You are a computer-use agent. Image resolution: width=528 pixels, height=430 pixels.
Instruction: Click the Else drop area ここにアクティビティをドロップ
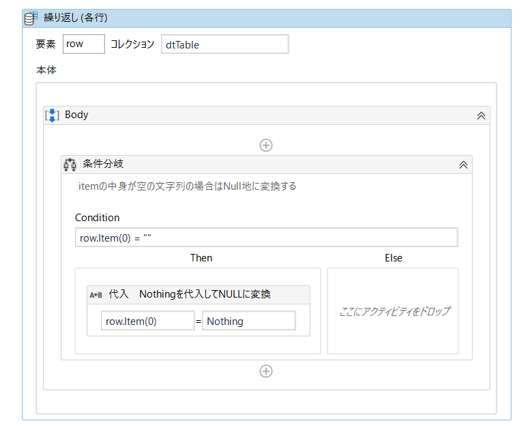(393, 311)
